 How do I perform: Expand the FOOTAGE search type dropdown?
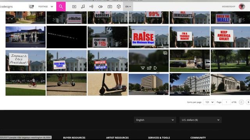[x=46, y=7]
